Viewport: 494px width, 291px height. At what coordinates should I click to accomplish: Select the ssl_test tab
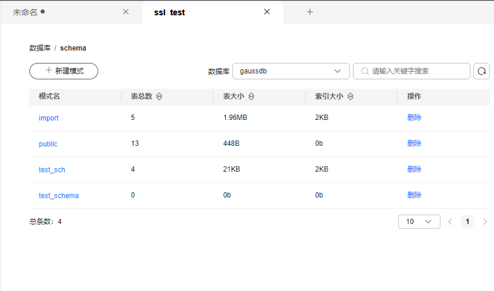pyautogui.click(x=169, y=12)
